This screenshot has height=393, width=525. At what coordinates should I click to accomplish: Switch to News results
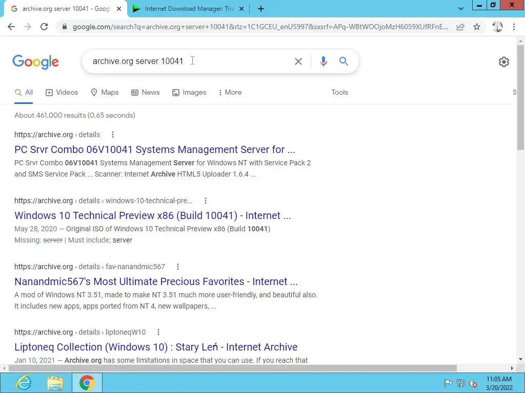click(145, 92)
